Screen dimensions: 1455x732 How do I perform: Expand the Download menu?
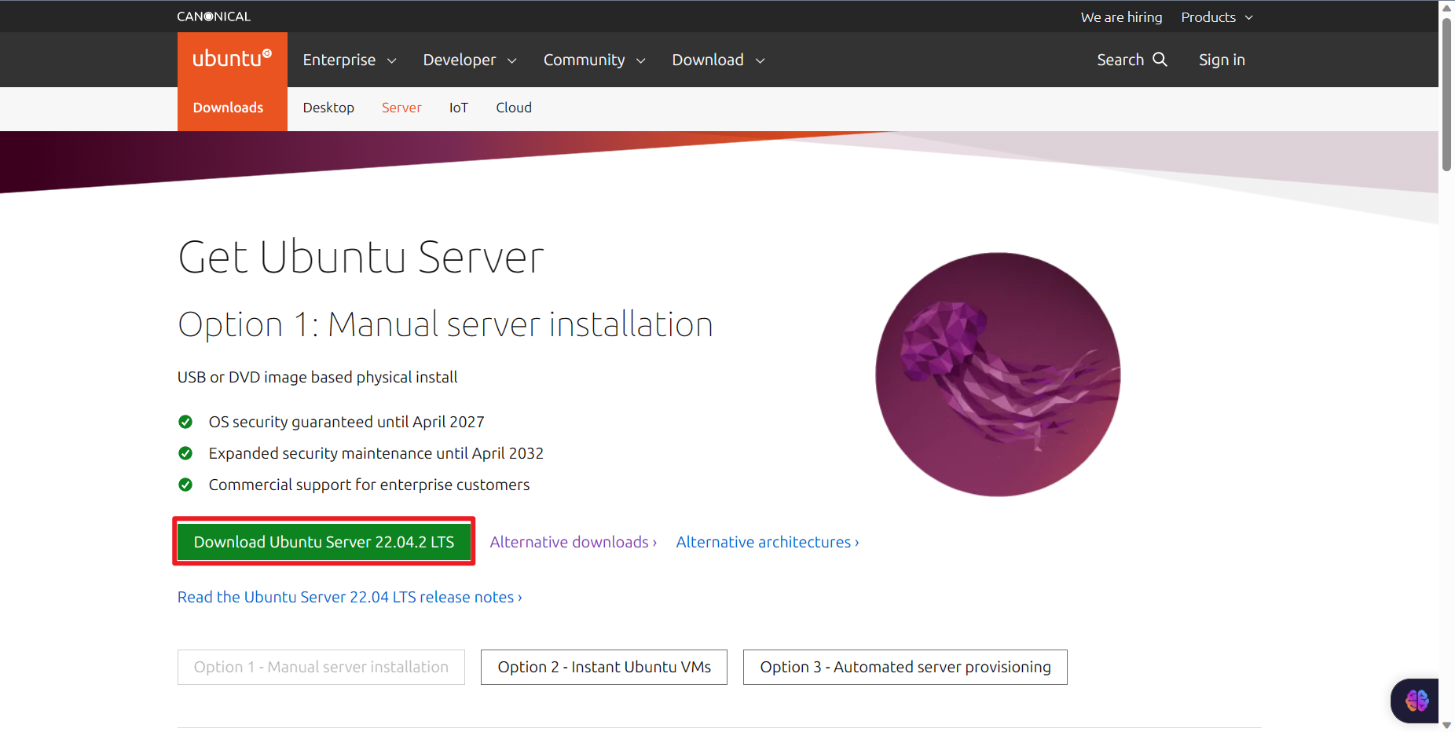tap(719, 60)
